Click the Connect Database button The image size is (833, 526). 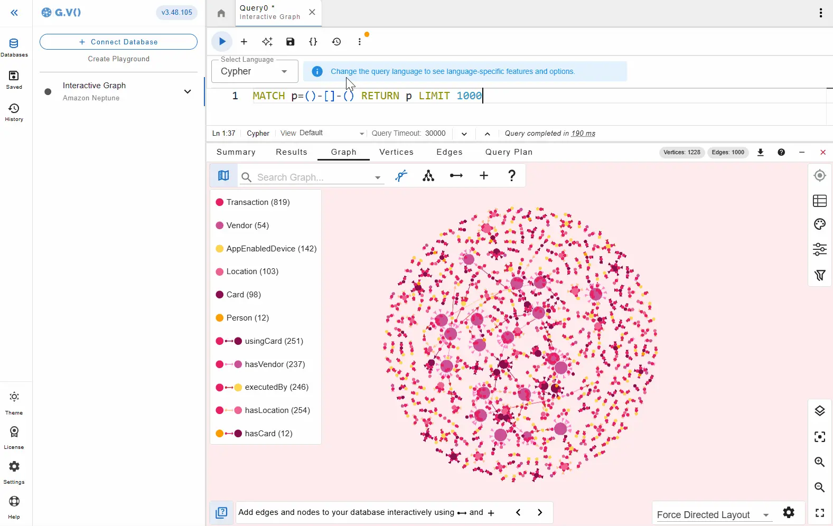[x=118, y=42]
